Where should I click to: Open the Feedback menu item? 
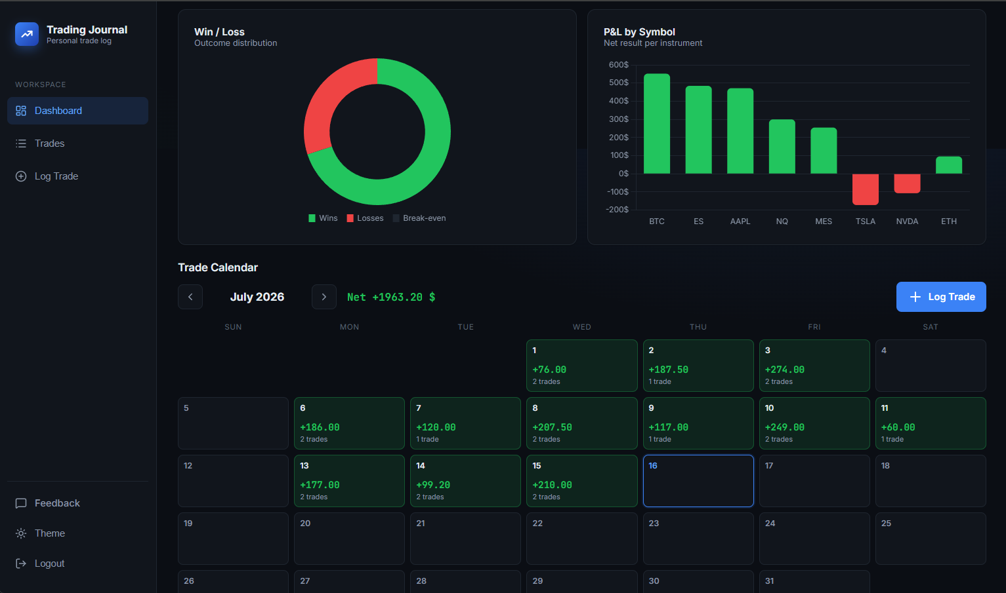(x=77, y=503)
